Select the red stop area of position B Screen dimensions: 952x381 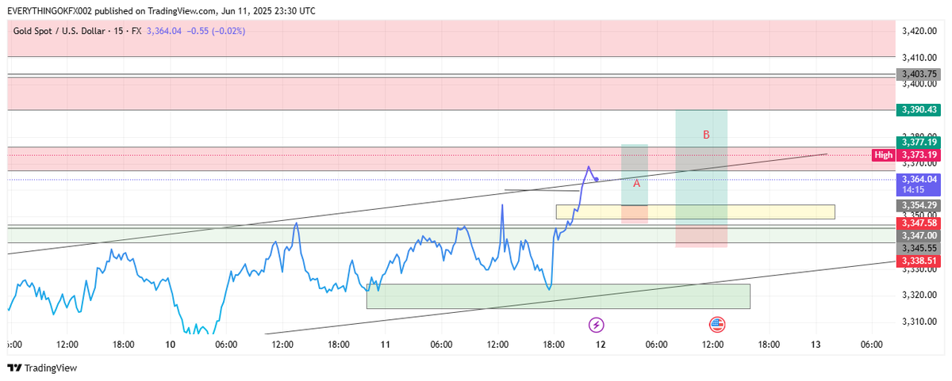coord(701,237)
